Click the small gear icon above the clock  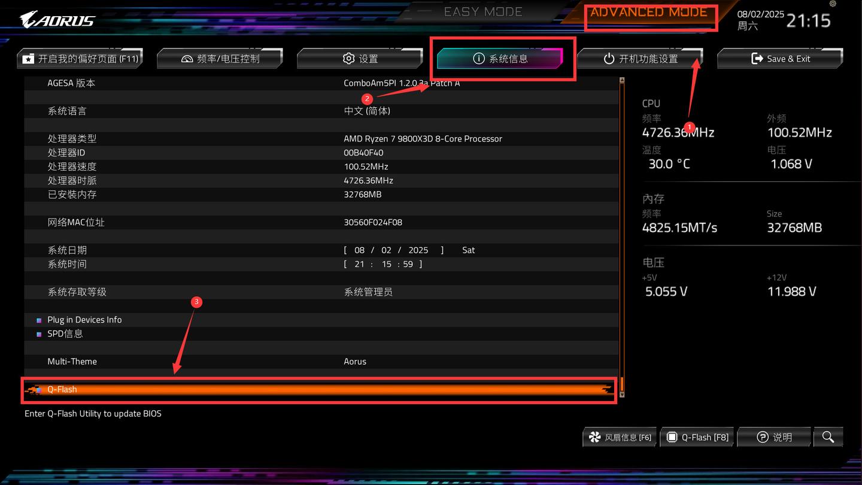(x=833, y=4)
